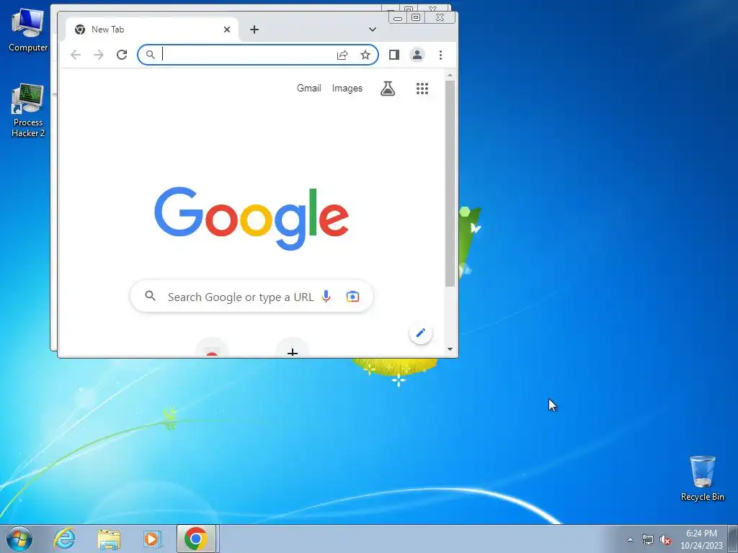Select the Process Hacker 2 desktop shortcut
This screenshot has width=738, height=553.
point(28,110)
